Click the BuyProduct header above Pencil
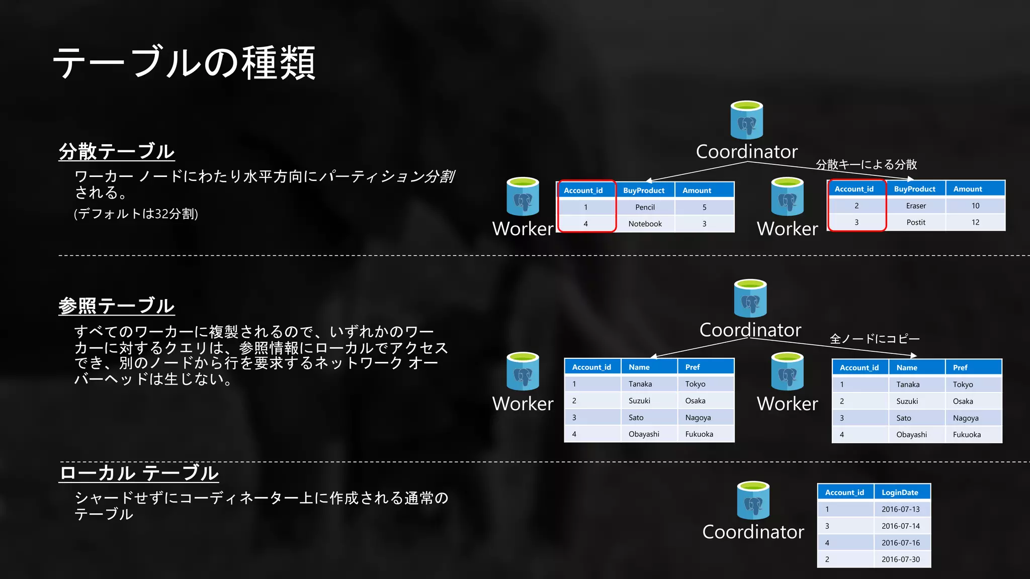The width and height of the screenshot is (1030, 579). click(645, 190)
